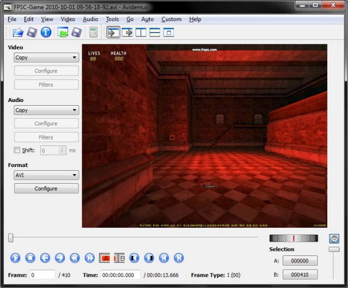The width and height of the screenshot is (348, 288).
Task: Click the timeline seek slider handle
Action: pyautogui.click(x=10, y=238)
